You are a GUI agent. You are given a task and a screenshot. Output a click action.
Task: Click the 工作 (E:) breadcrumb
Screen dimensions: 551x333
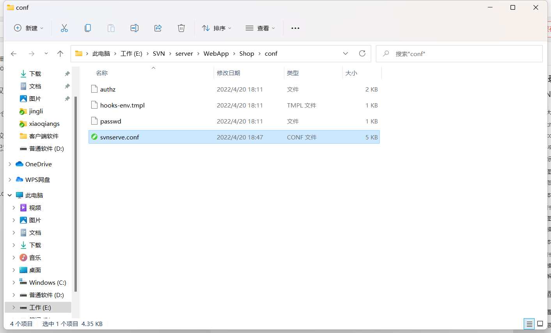click(x=131, y=54)
